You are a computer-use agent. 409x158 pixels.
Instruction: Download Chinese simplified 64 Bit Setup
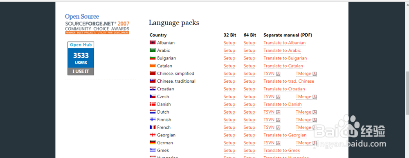[x=249, y=74]
